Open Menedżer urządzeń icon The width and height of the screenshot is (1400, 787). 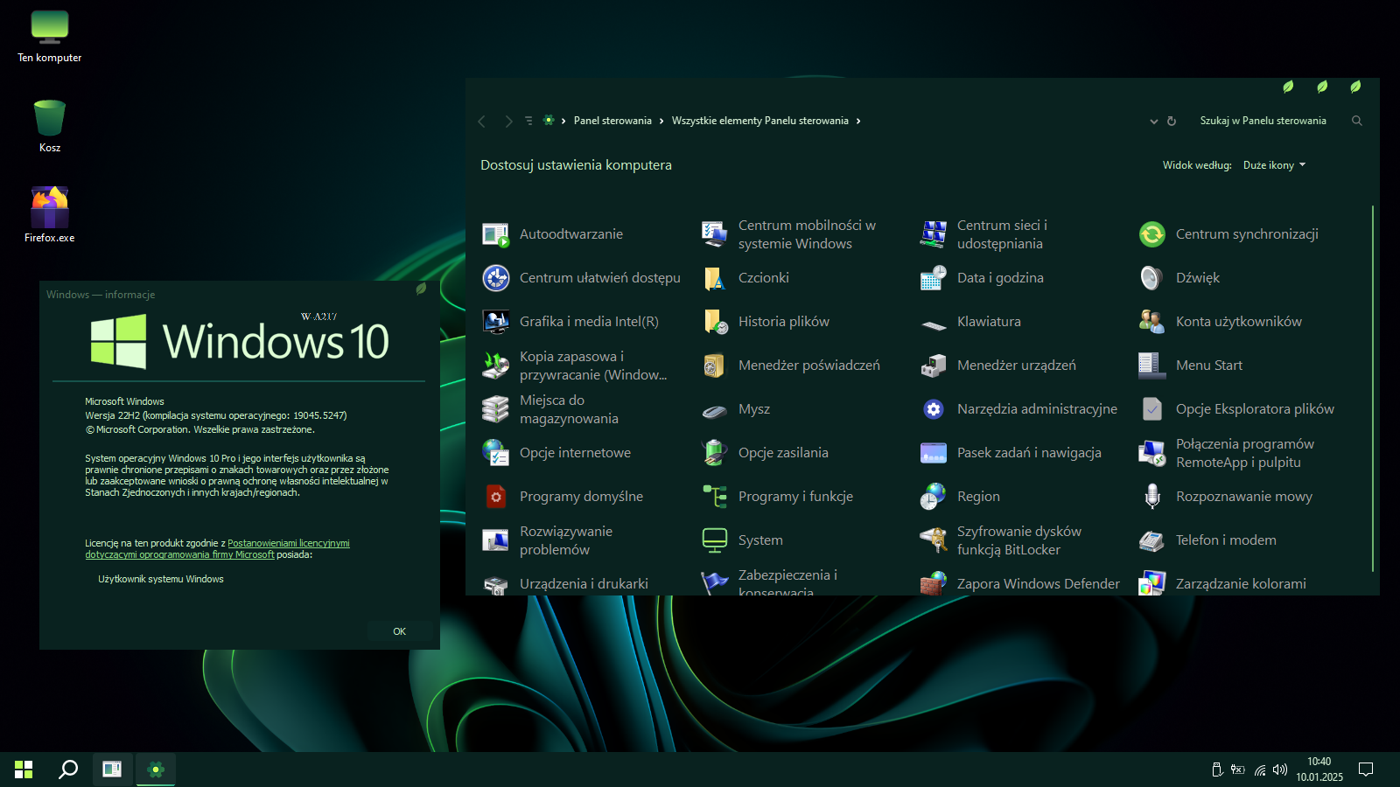[x=933, y=366]
